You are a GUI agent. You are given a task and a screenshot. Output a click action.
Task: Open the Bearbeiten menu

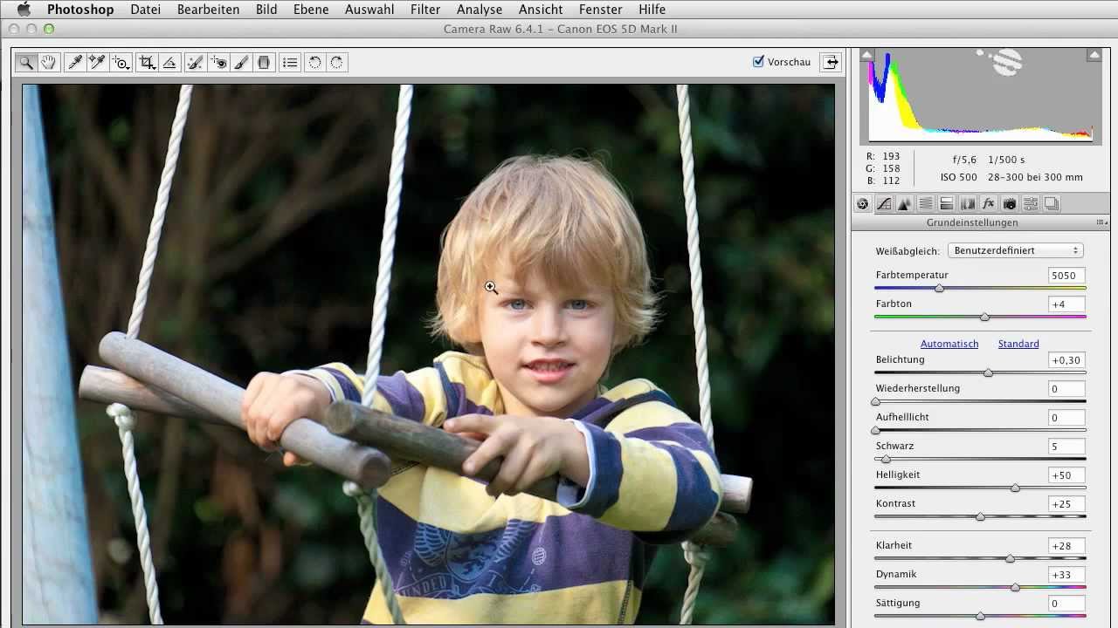pyautogui.click(x=208, y=10)
